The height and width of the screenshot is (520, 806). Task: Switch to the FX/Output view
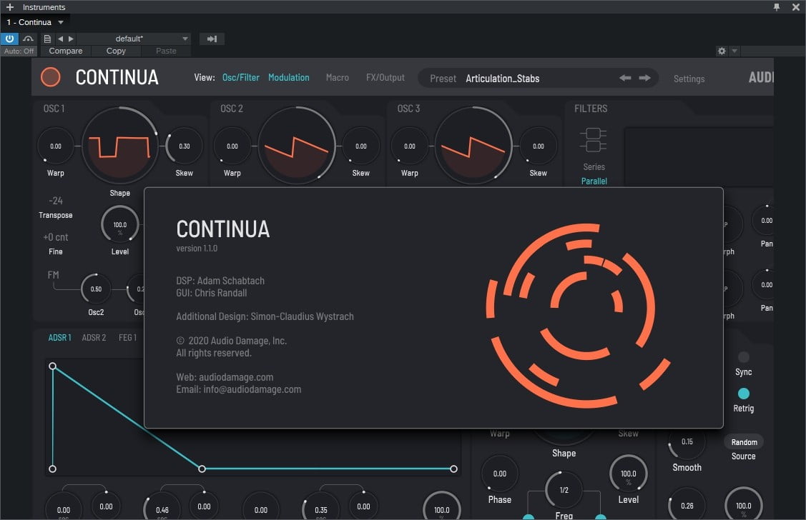click(x=385, y=78)
